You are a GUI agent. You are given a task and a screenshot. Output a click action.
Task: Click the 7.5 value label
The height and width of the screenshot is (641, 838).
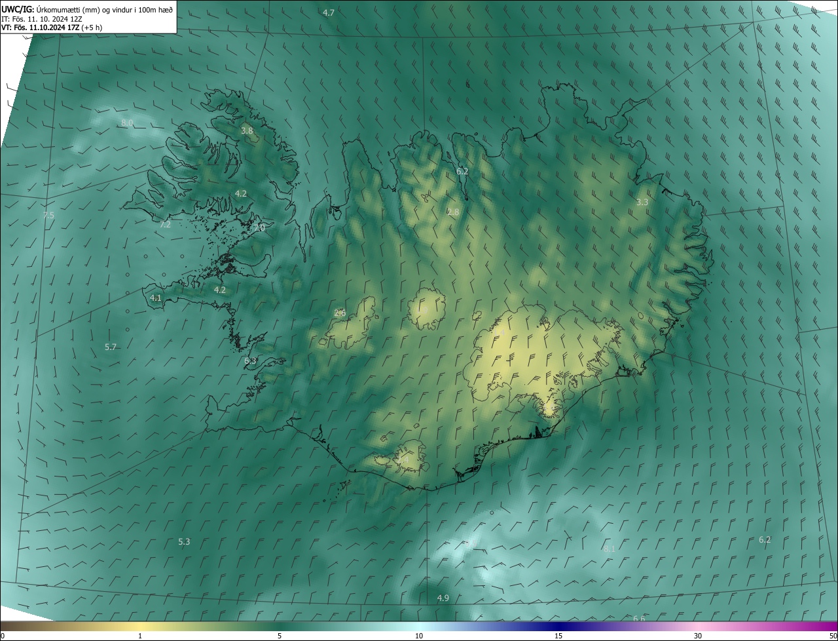48,215
